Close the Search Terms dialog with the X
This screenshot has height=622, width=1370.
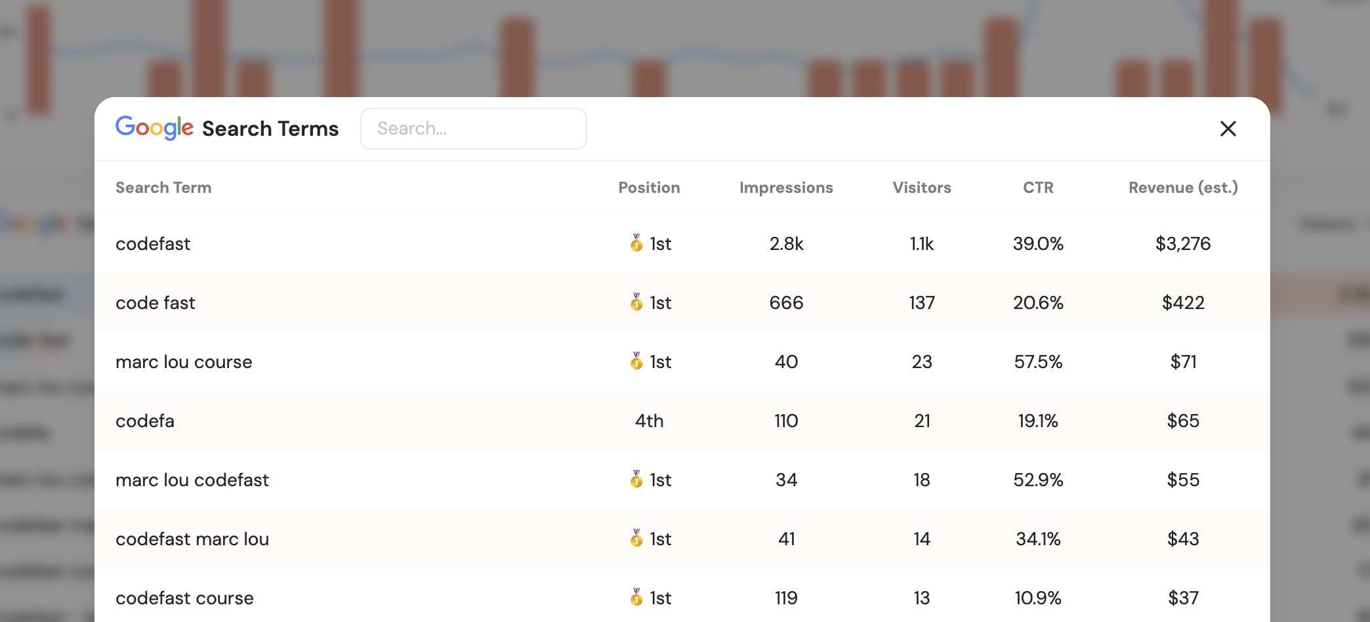click(x=1228, y=129)
